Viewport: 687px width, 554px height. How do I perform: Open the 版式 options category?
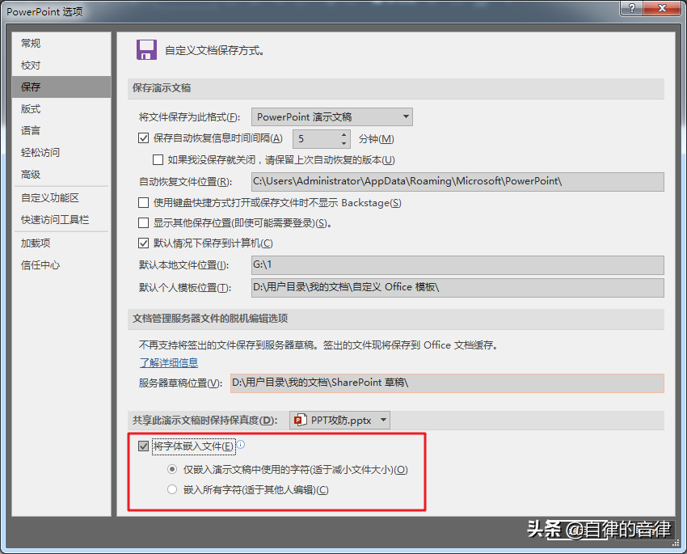[61, 108]
